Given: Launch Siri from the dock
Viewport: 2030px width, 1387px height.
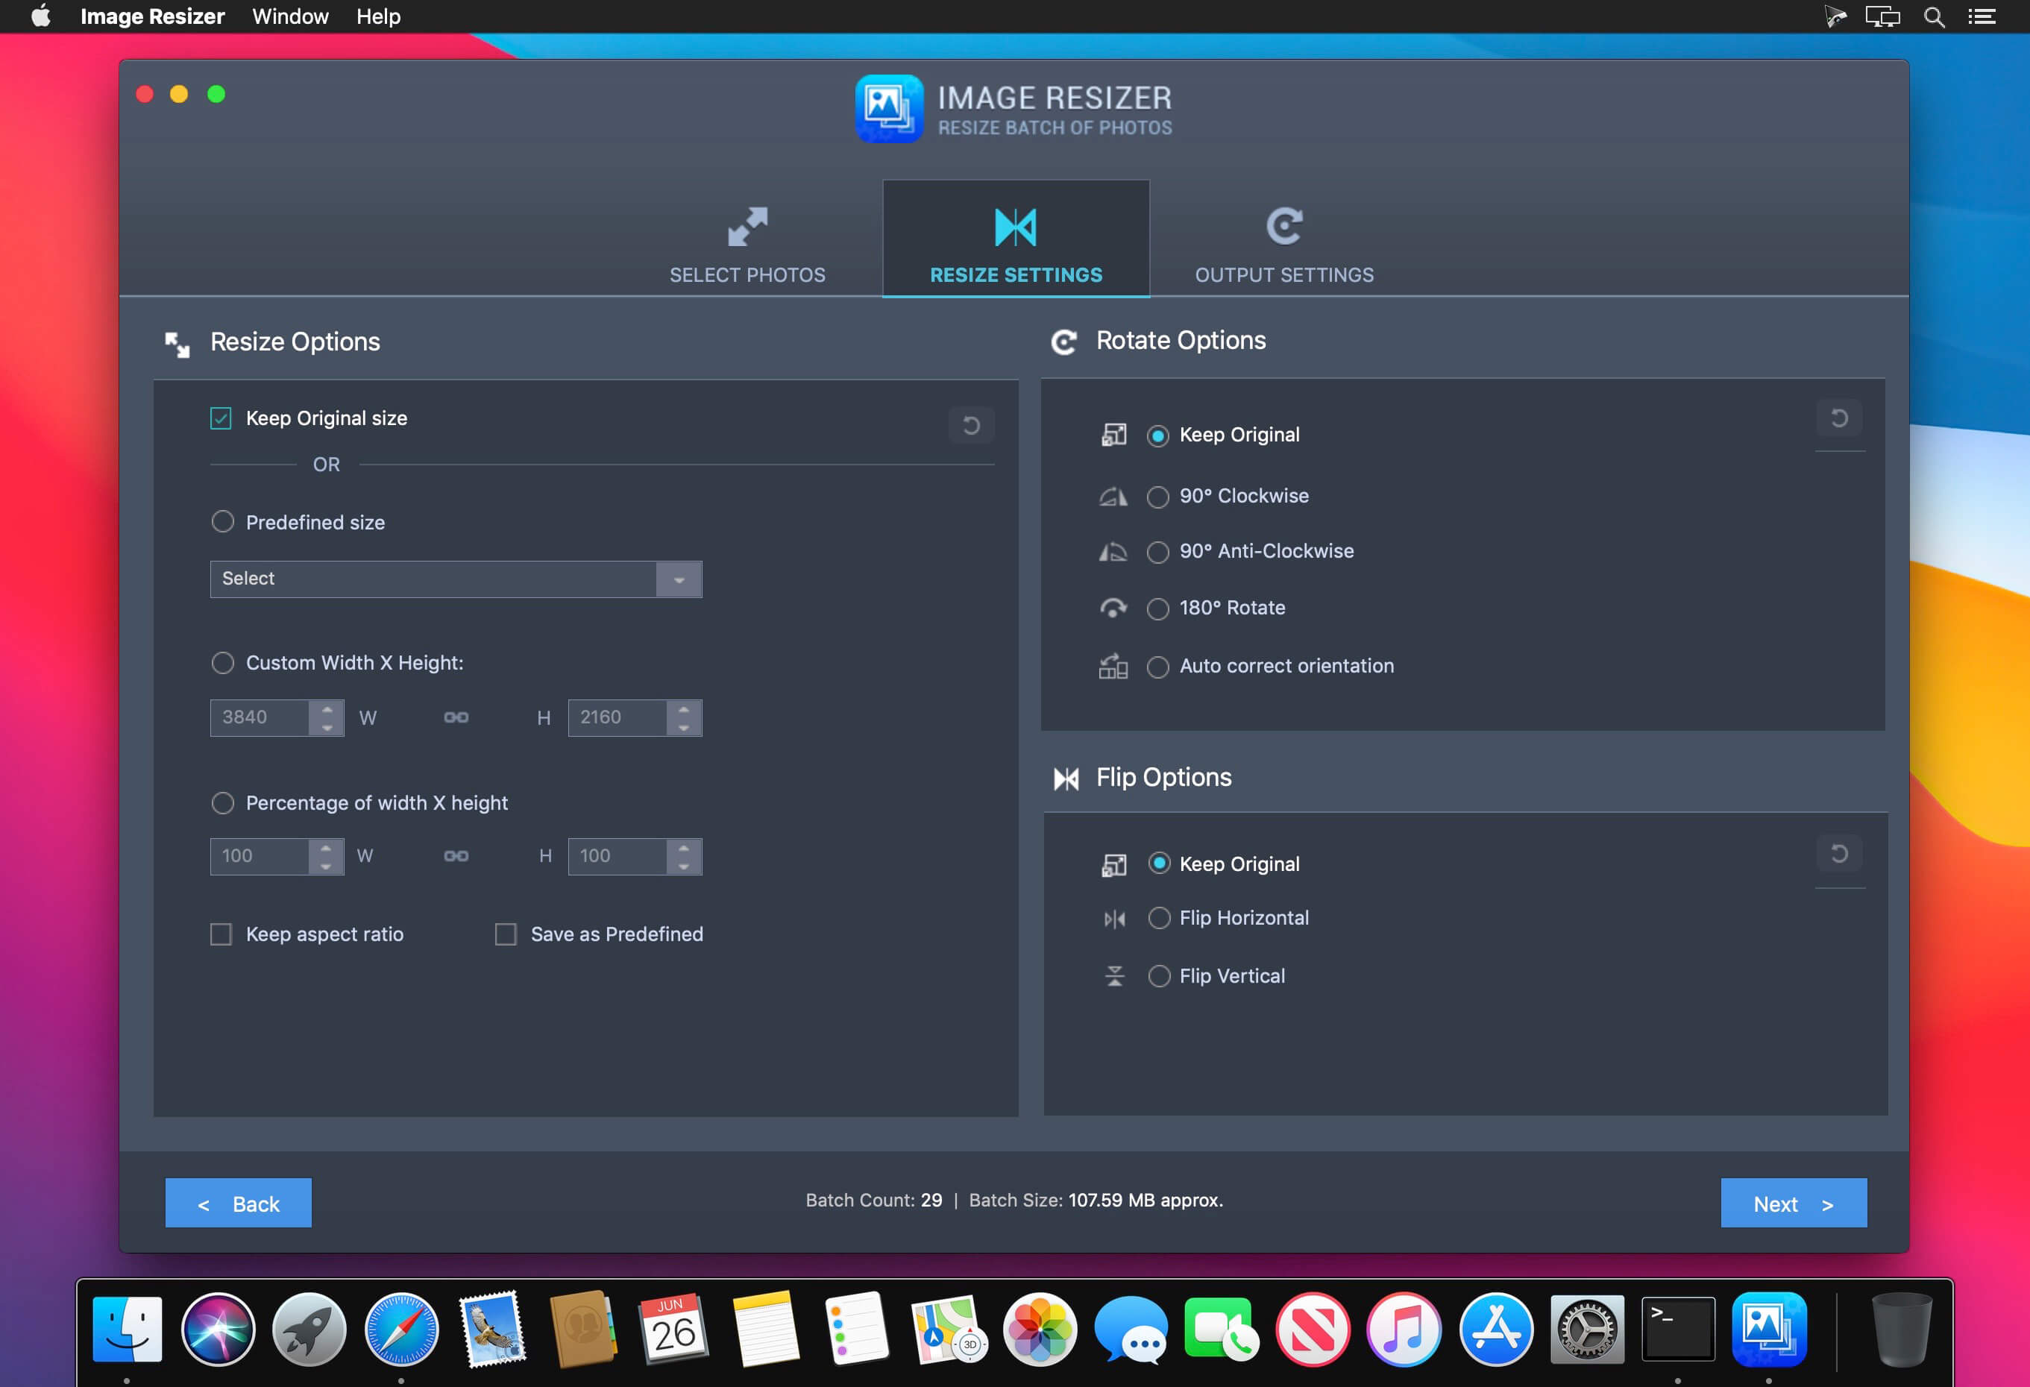Looking at the screenshot, I should tap(219, 1330).
